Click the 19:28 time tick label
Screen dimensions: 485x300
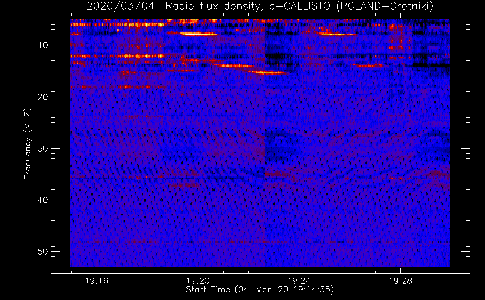click(x=400, y=281)
